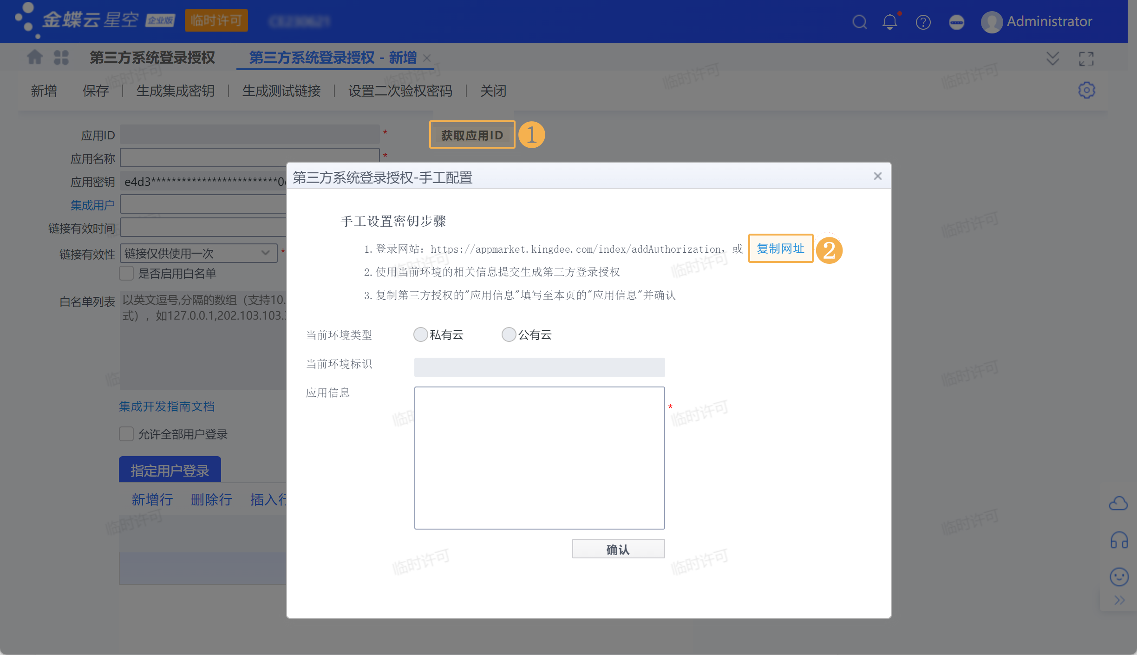The image size is (1137, 655).
Task: Click the help question mark icon
Action: [923, 22]
